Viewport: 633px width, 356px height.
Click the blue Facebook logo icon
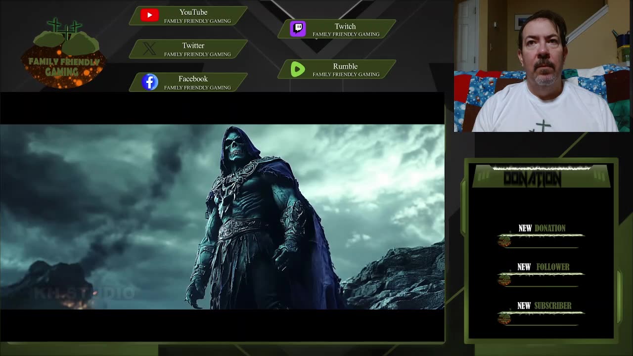point(150,82)
